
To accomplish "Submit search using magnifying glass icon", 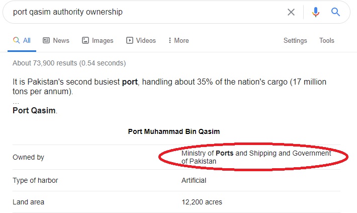I will [x=335, y=12].
